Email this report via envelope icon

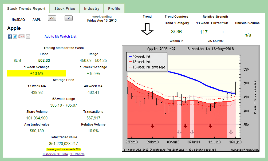[28, 37]
